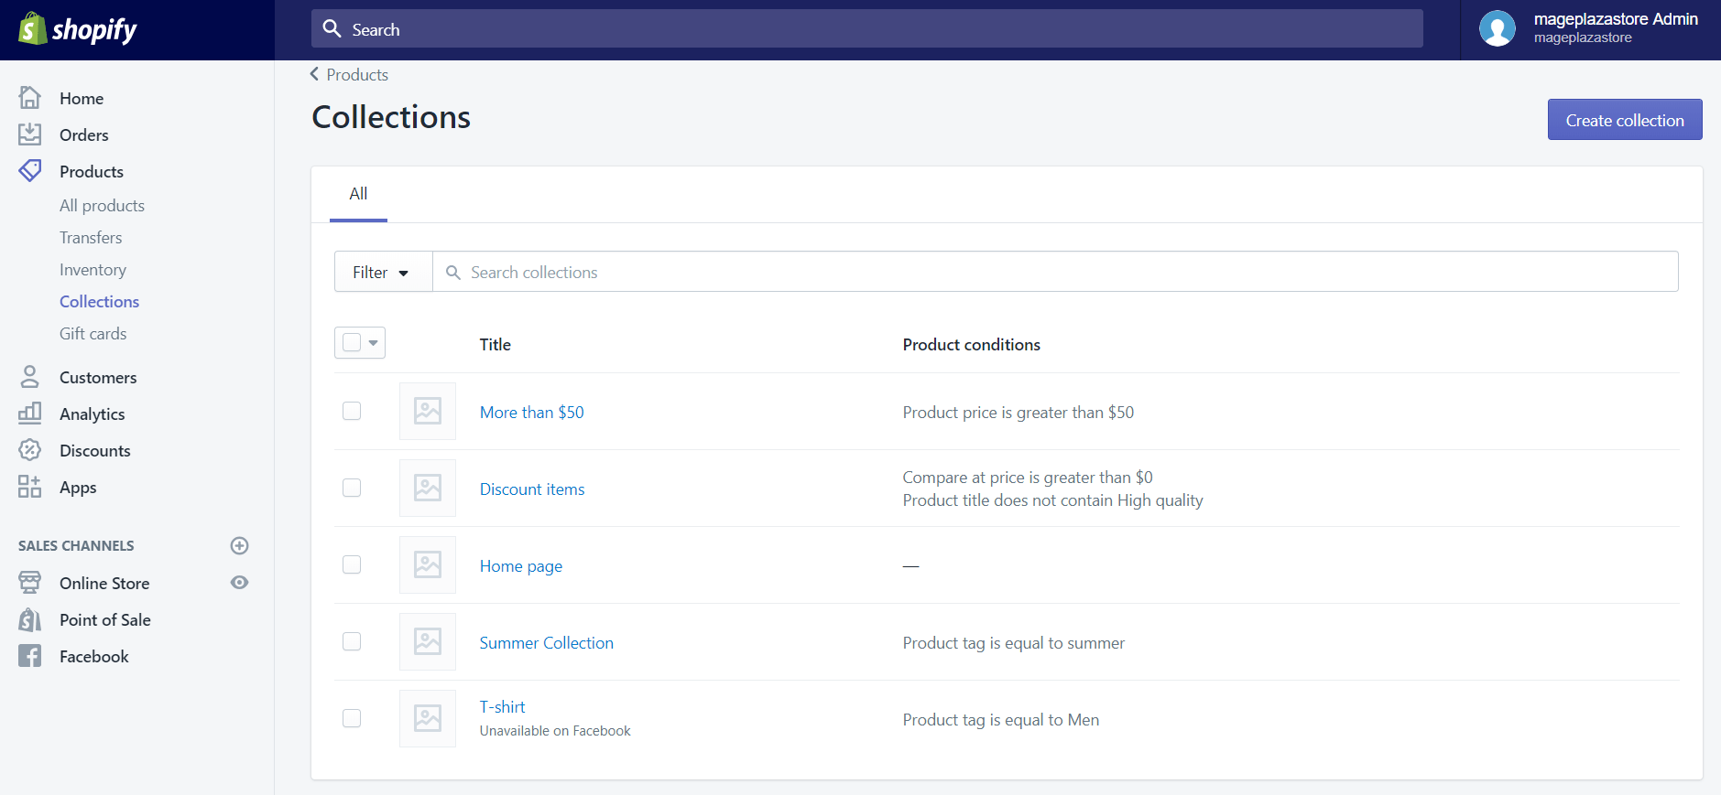The image size is (1721, 795).
Task: Open Gift cards submenu item
Action: click(x=93, y=334)
